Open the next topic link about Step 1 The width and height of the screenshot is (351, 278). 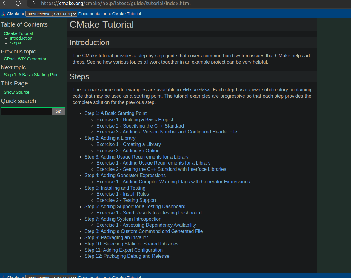coord(32,75)
